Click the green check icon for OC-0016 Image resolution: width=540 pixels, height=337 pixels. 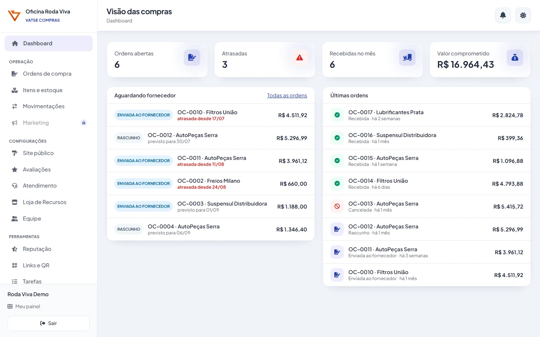[337, 138]
